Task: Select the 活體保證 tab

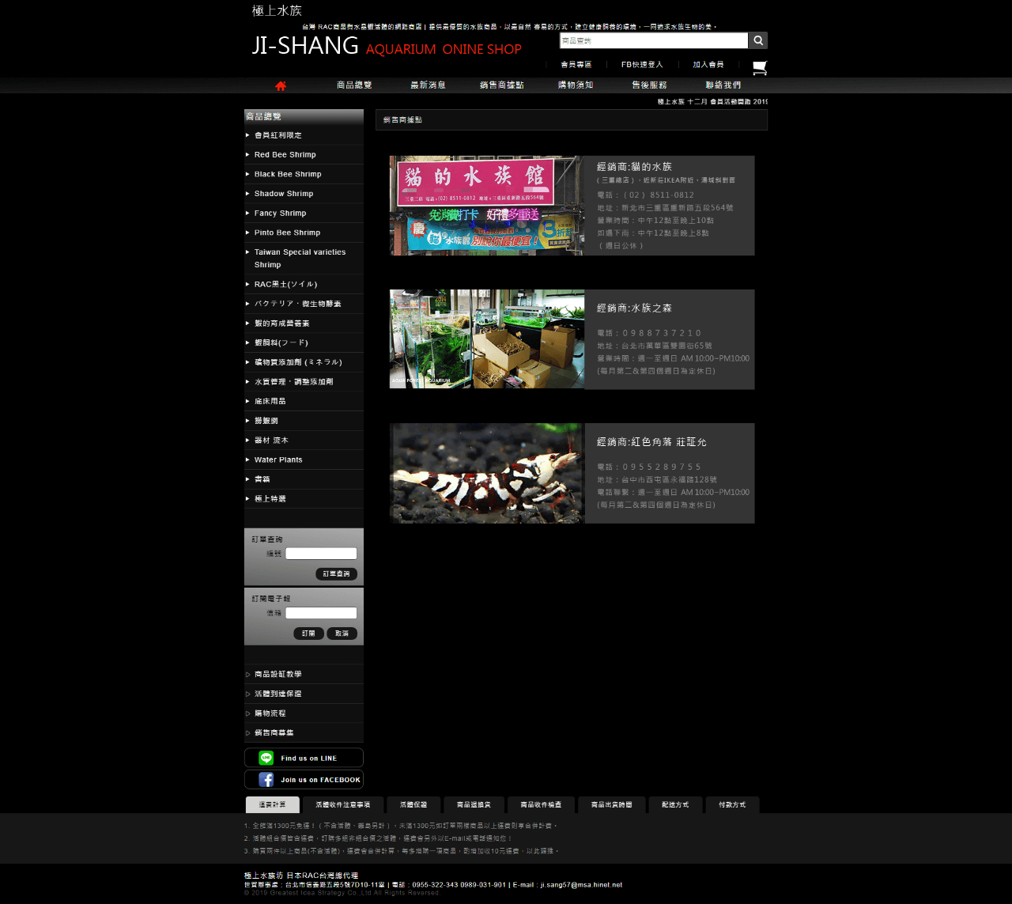Action: 413,805
